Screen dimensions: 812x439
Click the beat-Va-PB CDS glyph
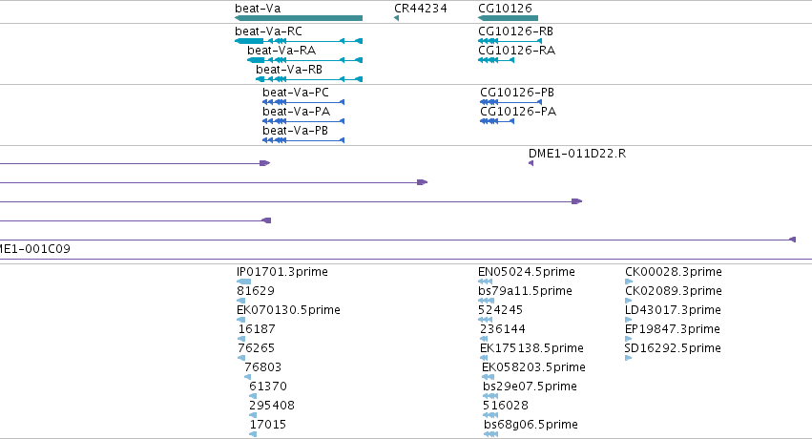(x=303, y=140)
